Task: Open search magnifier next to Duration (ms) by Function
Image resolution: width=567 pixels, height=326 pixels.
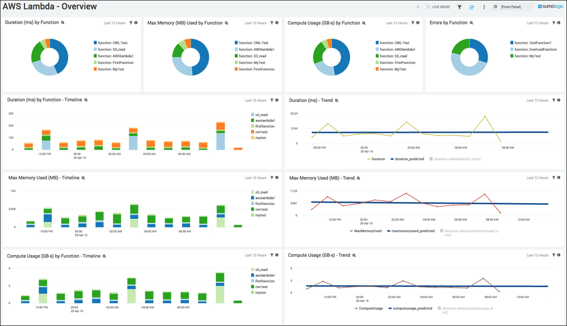Action: coord(63,23)
